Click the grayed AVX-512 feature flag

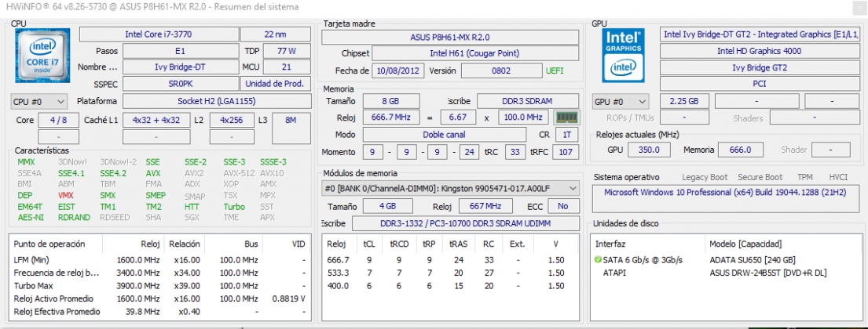coord(239,173)
